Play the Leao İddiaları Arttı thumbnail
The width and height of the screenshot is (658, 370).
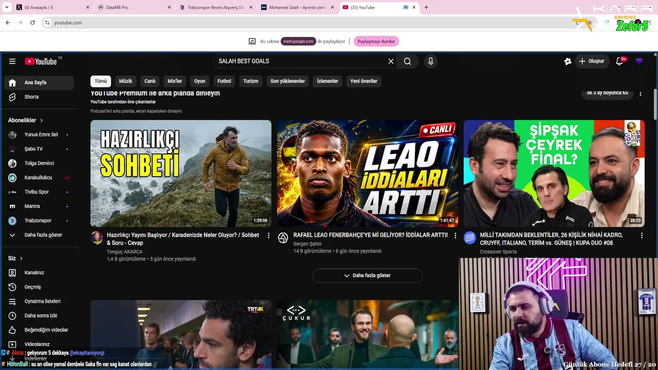368,173
